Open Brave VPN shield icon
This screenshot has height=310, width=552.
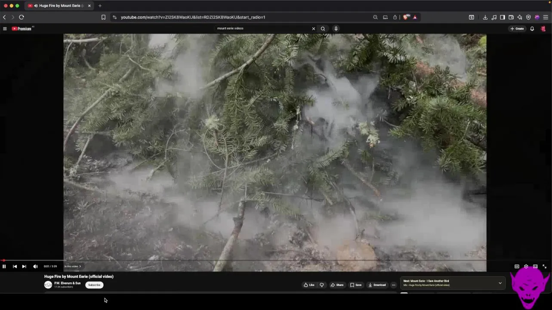pyautogui.click(x=528, y=17)
